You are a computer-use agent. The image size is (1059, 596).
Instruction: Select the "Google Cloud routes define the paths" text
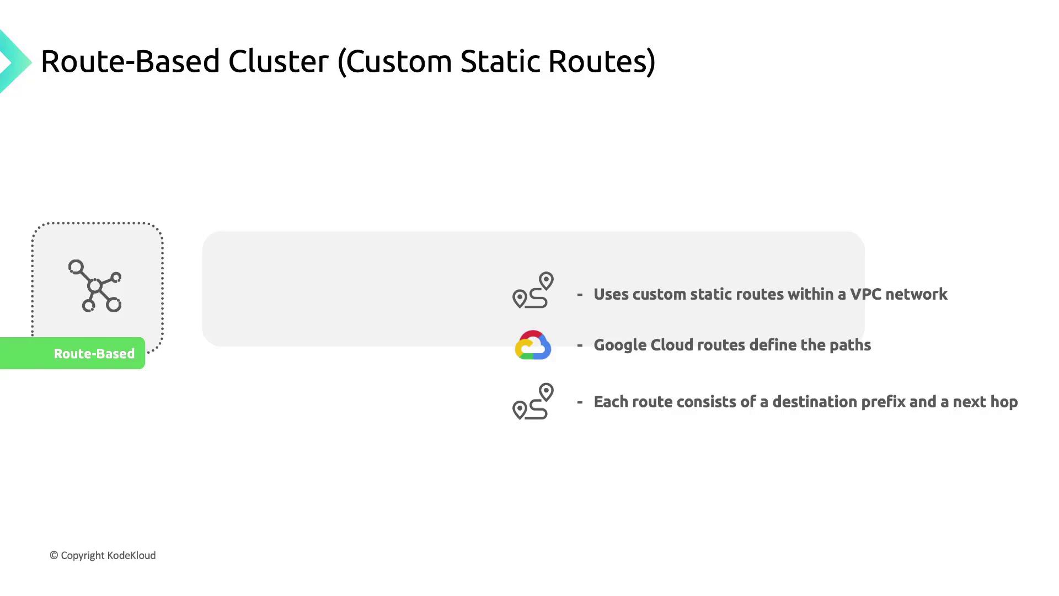point(732,345)
